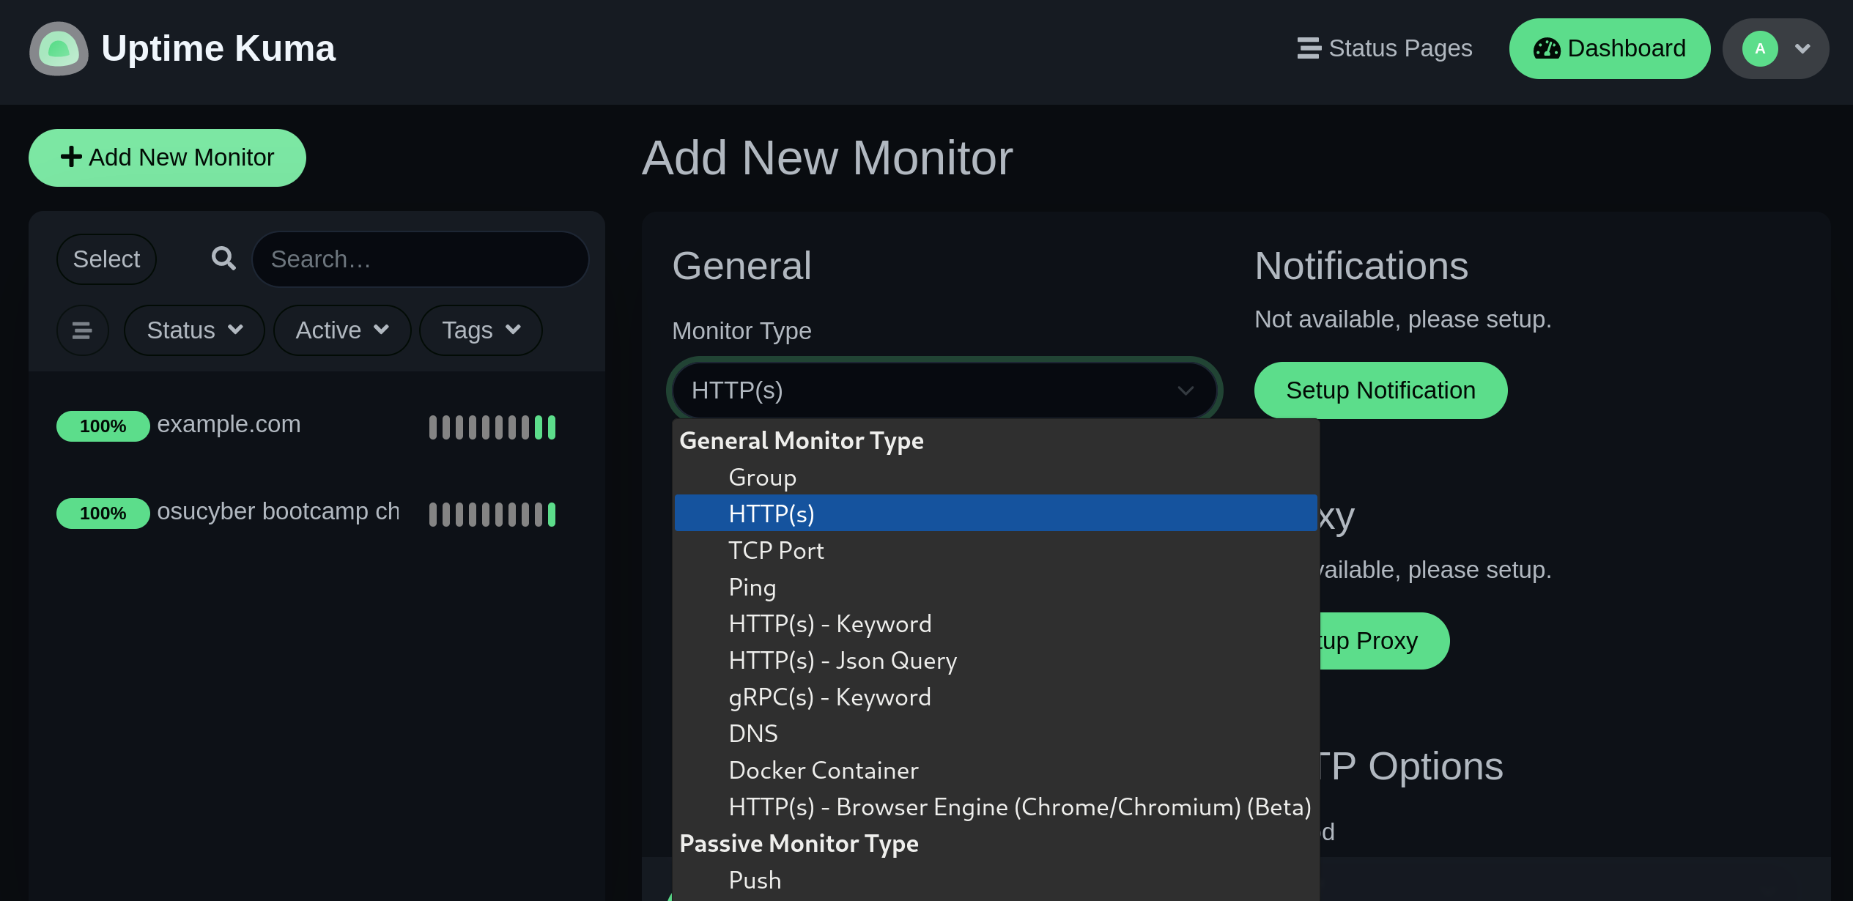1853x901 pixels.
Task: Click the Select button in monitor list
Action: point(106,259)
